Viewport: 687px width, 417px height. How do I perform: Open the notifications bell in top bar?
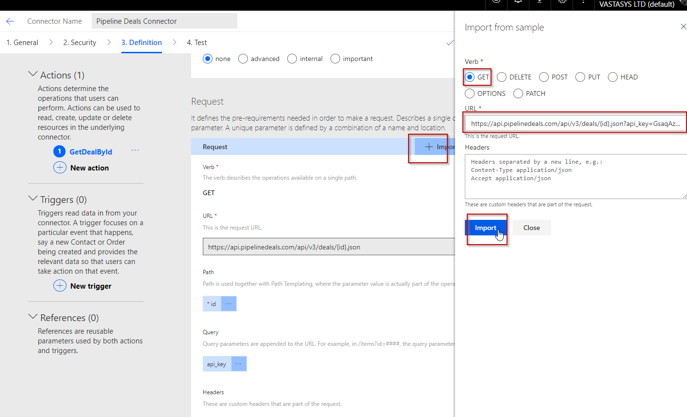click(518, 2)
